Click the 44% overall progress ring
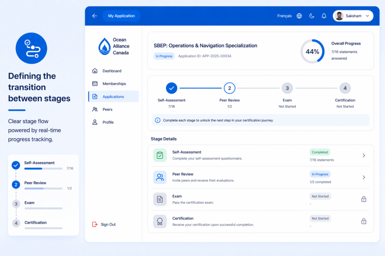 click(x=312, y=51)
